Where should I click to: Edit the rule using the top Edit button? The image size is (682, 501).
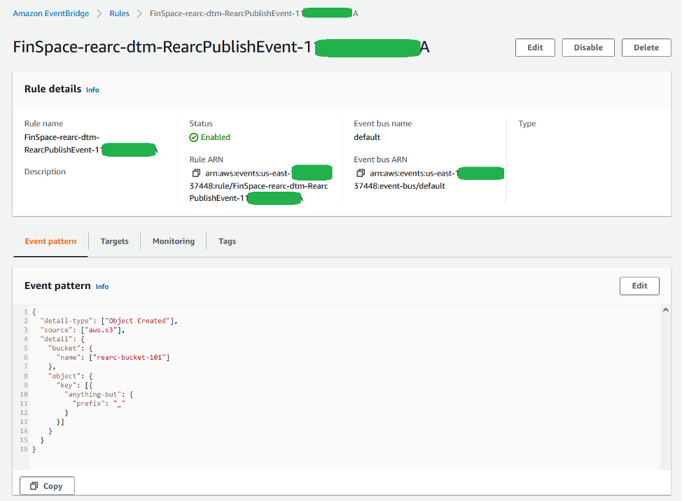click(x=534, y=48)
